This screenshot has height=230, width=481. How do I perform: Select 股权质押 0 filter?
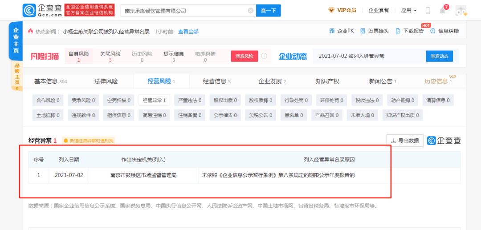(x=261, y=100)
